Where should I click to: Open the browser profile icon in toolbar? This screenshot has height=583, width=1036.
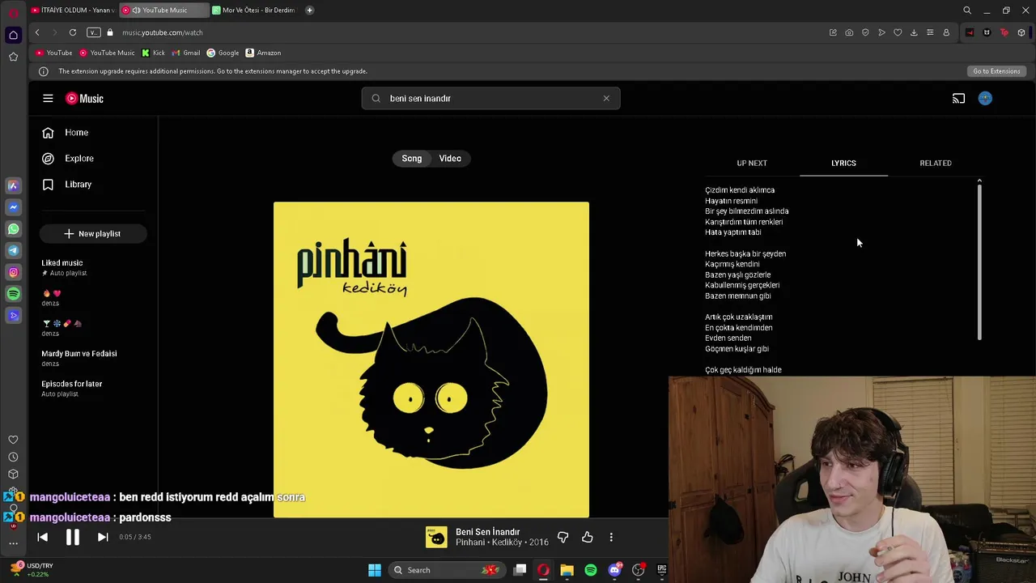point(946,32)
